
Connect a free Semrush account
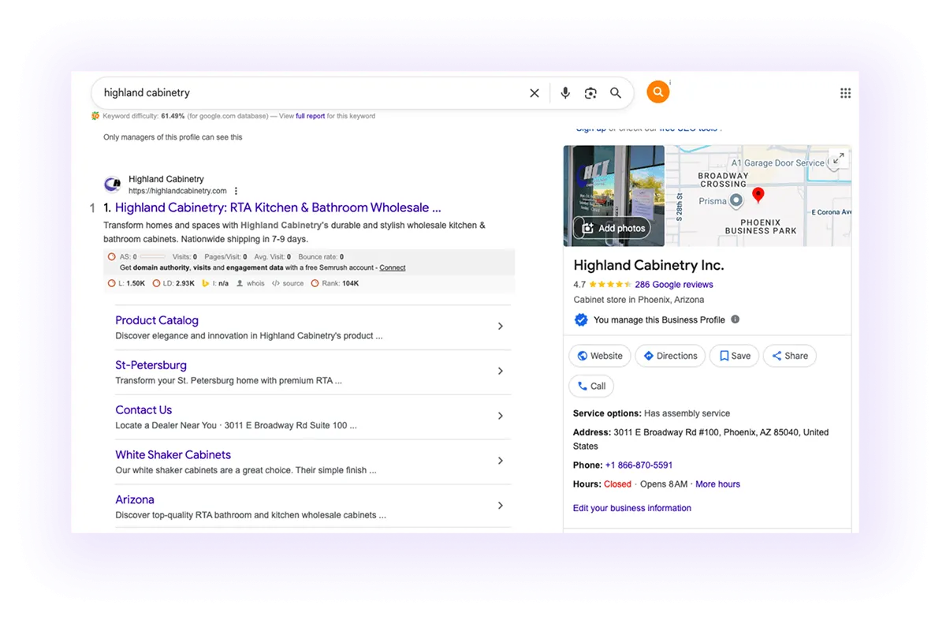[x=392, y=267]
